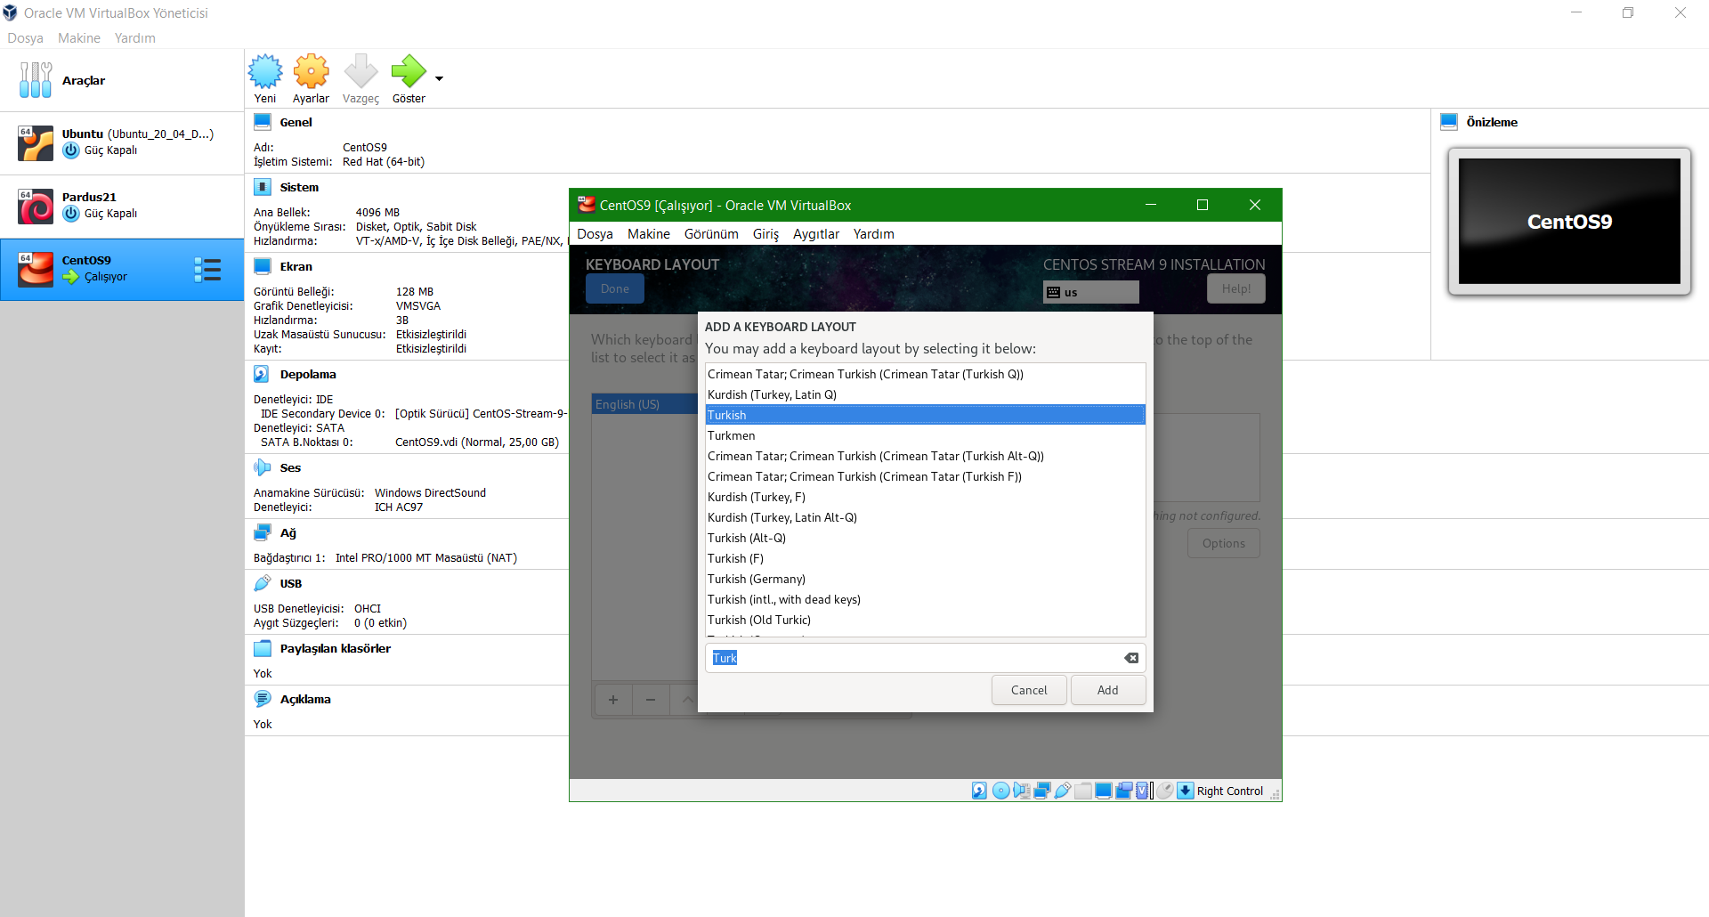This screenshot has height=917, width=1709.
Task: Click the Göster green arrow icon
Action: [x=409, y=71]
